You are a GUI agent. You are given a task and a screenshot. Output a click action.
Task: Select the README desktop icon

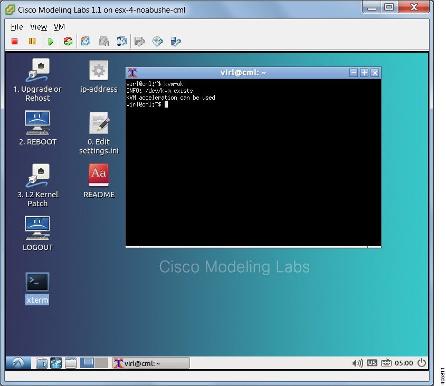(99, 181)
